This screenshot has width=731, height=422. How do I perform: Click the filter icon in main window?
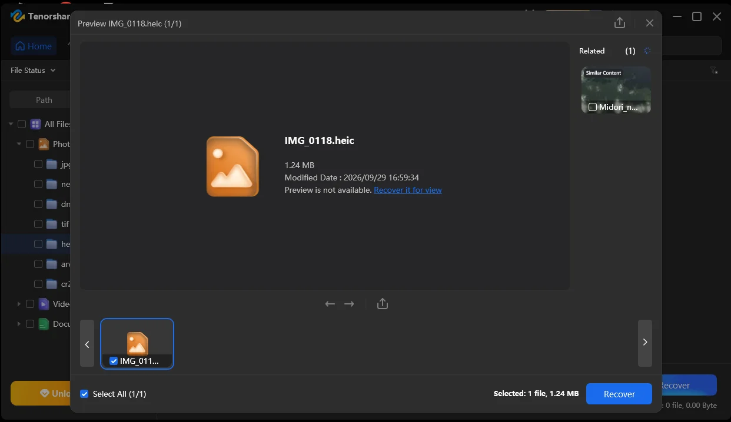coord(714,71)
